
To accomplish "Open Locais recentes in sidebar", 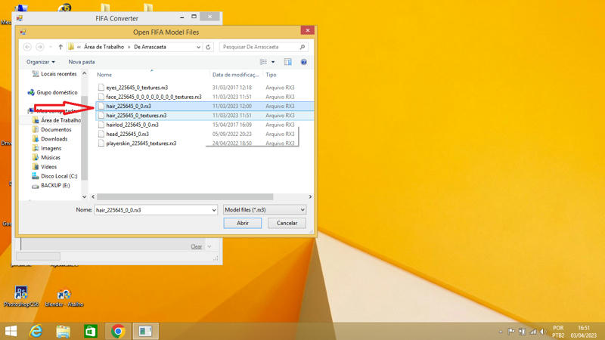I will (54, 73).
